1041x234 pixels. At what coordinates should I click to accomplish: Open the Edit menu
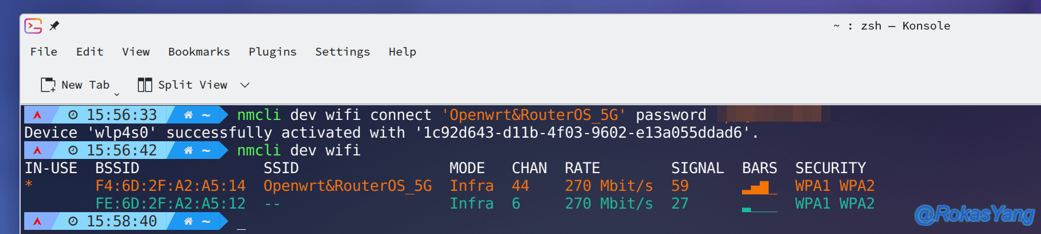90,52
